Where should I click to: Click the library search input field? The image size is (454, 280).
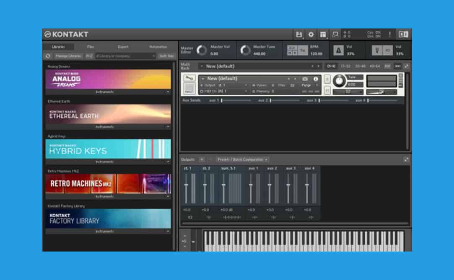(125, 56)
